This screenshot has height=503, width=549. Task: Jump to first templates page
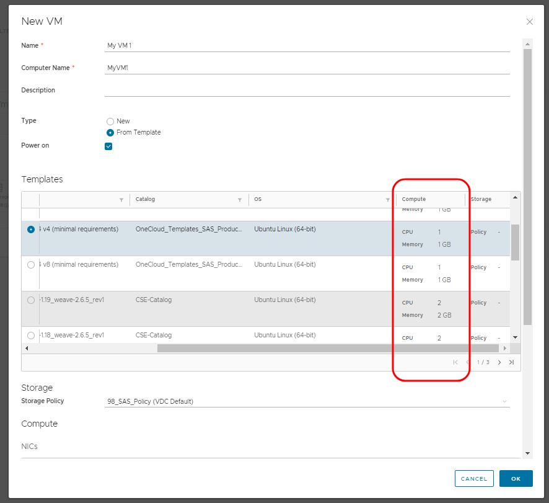point(455,362)
